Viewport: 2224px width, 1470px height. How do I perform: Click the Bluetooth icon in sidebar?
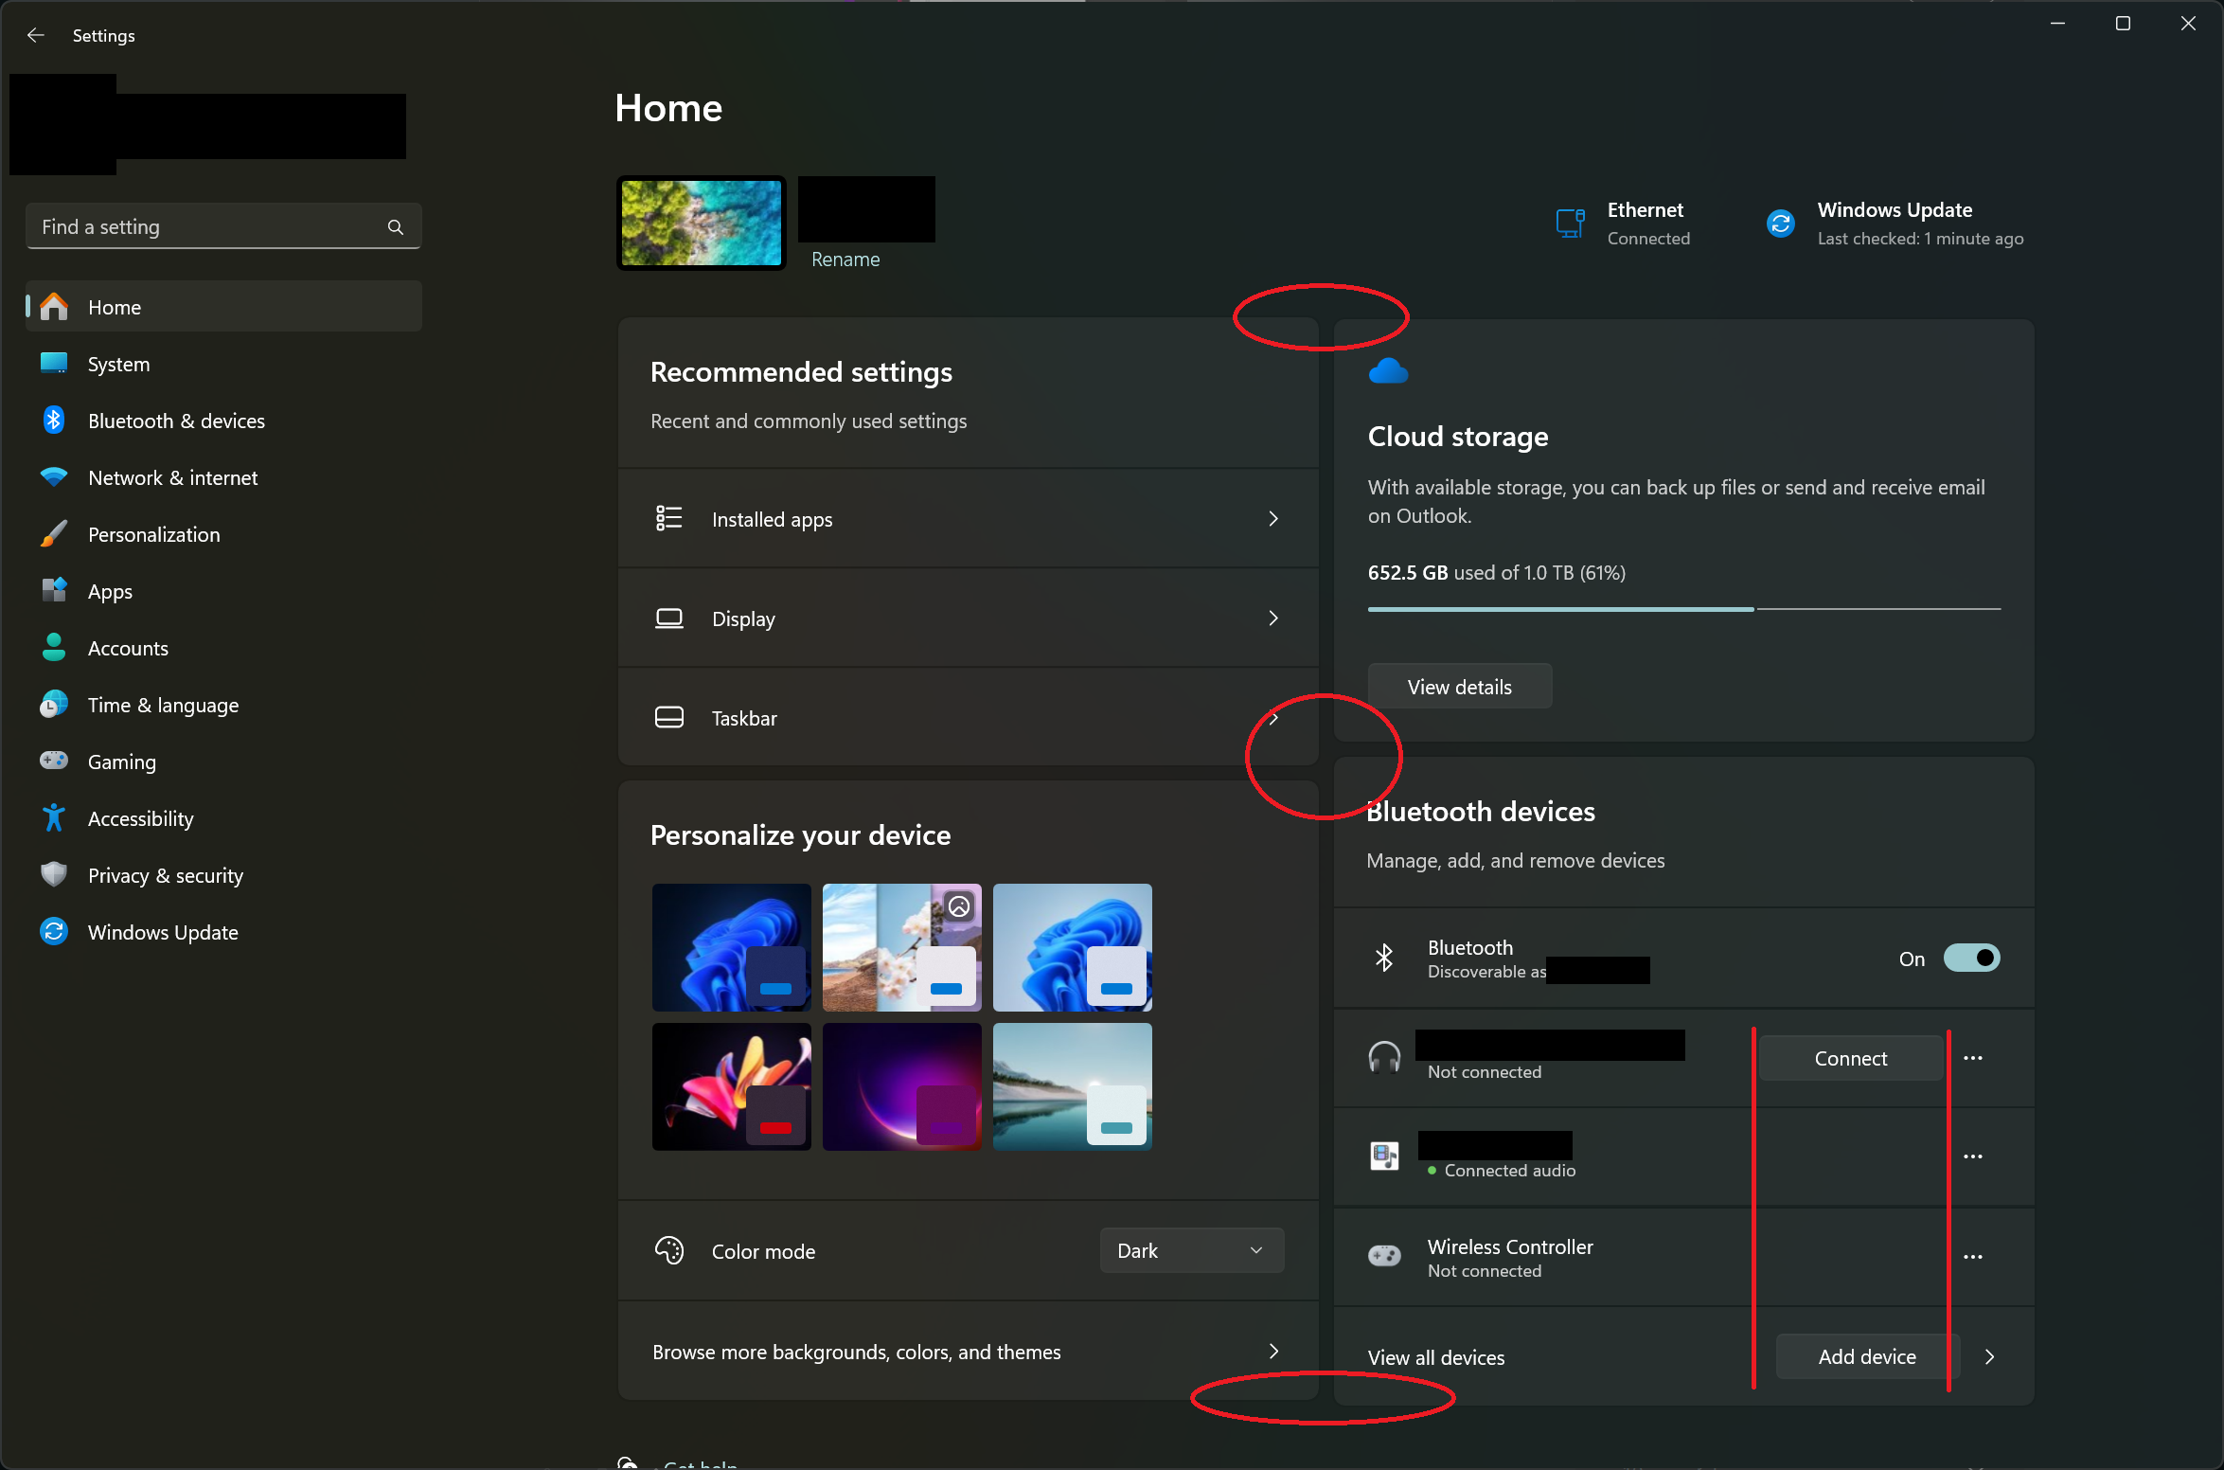(x=54, y=421)
